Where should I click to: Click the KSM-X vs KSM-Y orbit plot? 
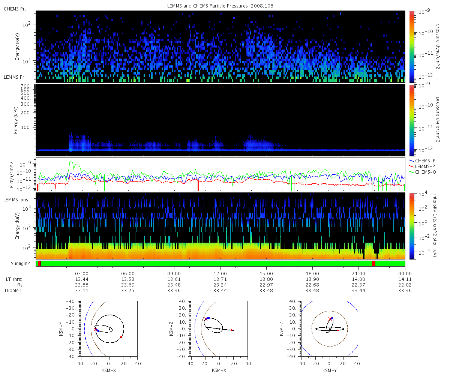coord(108,328)
